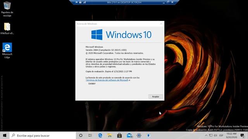Select the Microsoft Edge desktop shortcut
This screenshot has height=139, width=248.
tap(7, 51)
